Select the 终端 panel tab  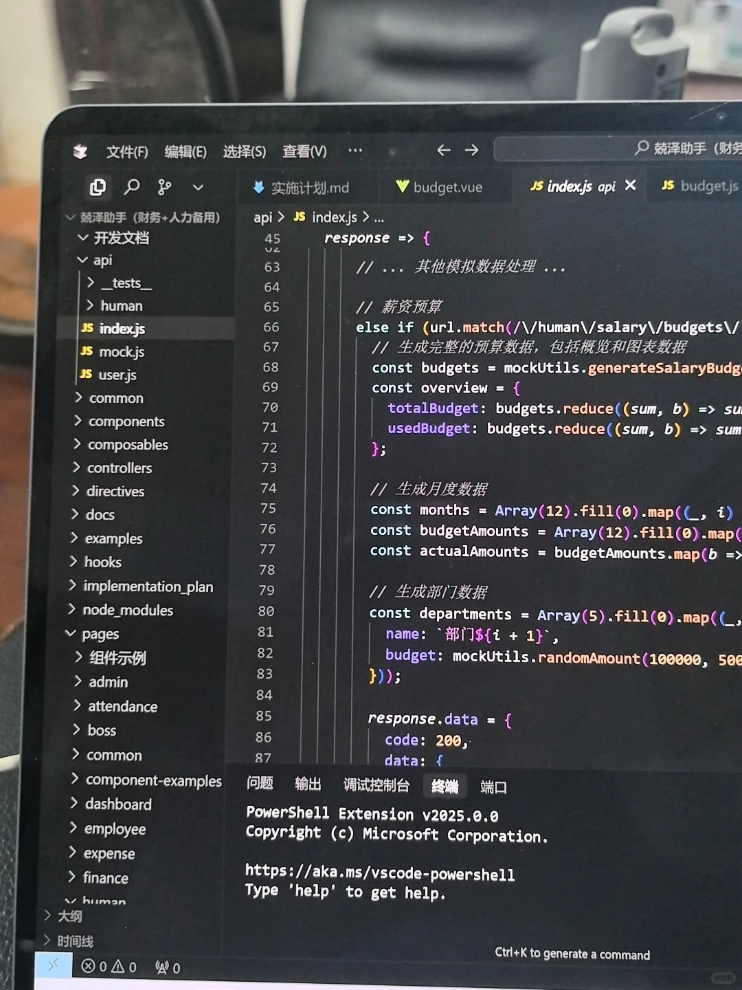(445, 786)
